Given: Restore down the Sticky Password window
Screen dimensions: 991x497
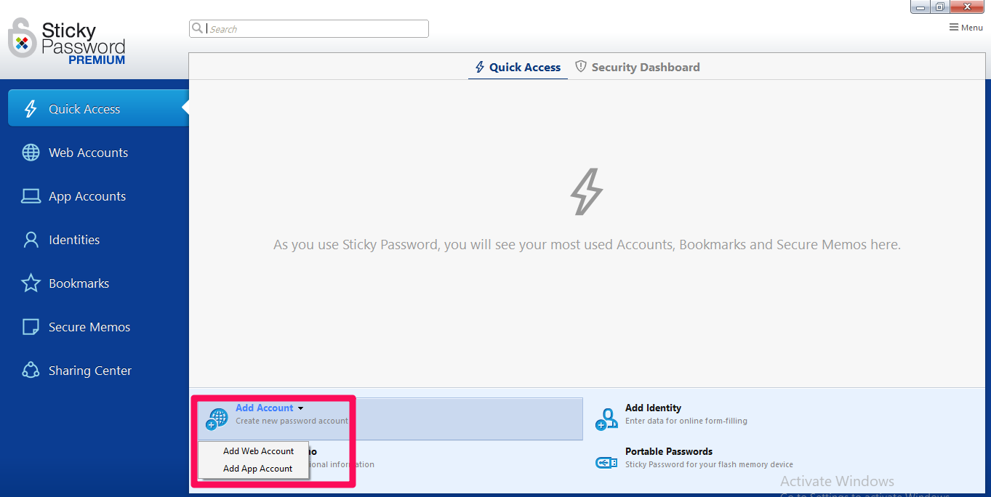Looking at the screenshot, I should [940, 7].
